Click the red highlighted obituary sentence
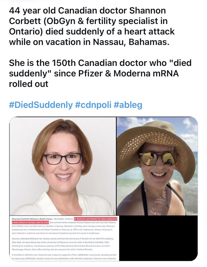The image size is (207, 267). point(64,221)
